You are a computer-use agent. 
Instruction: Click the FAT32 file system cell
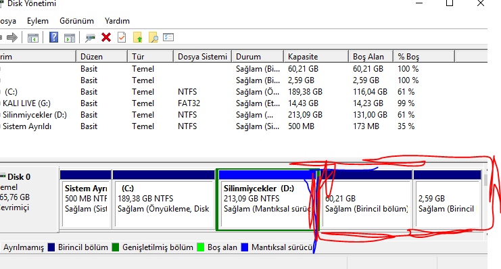[189, 103]
